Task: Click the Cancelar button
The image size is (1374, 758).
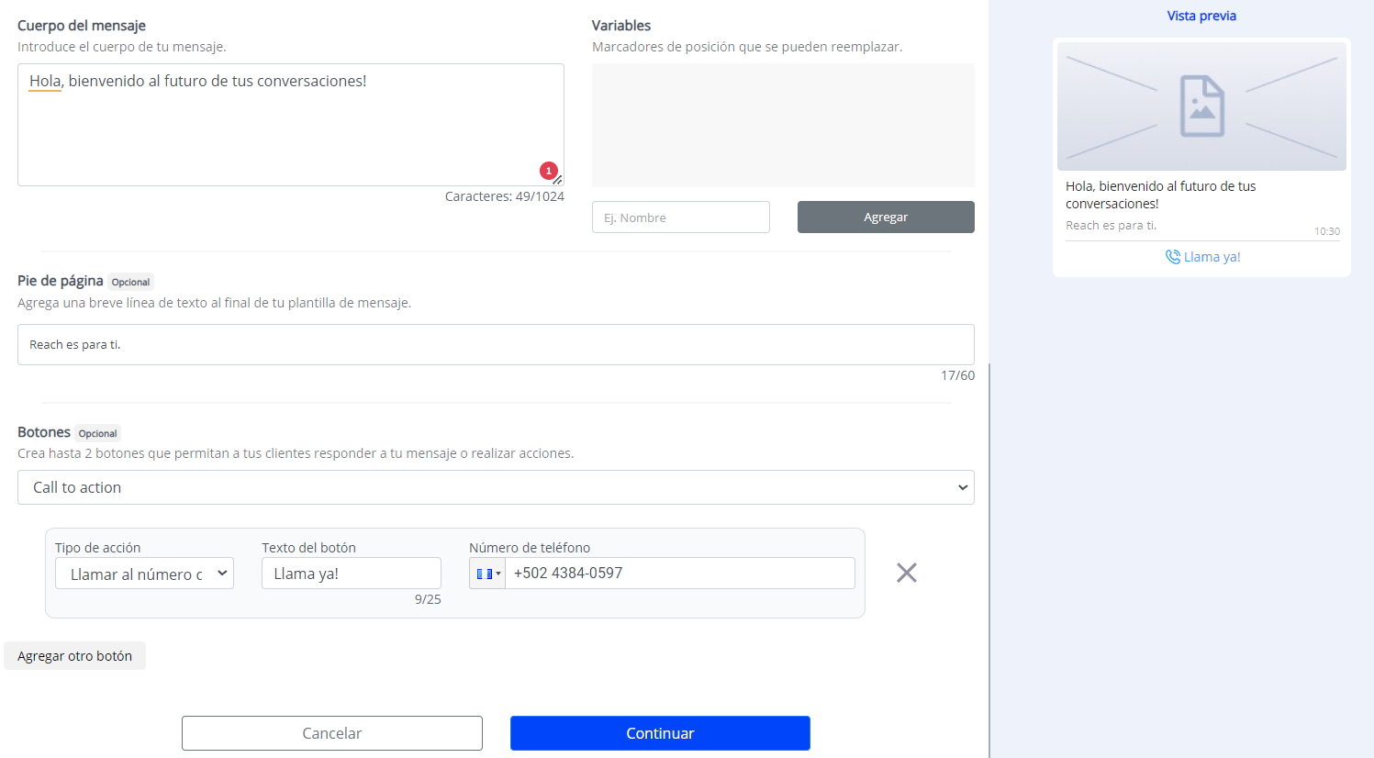Action: pos(331,733)
